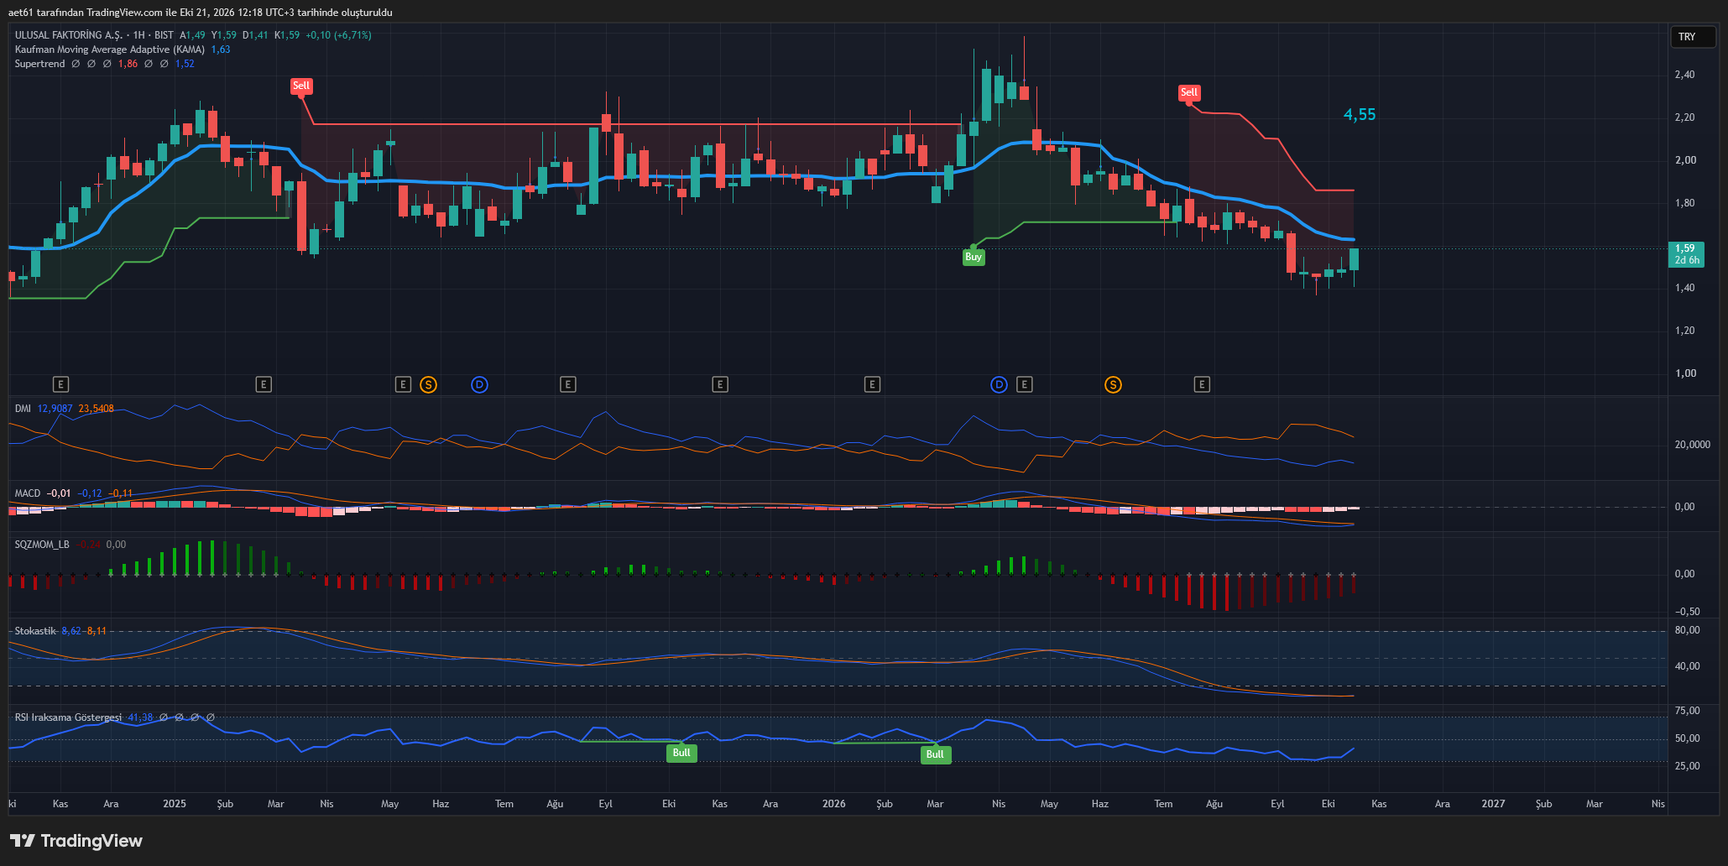The width and height of the screenshot is (1728, 866).
Task: Click the second green Bull divergence label
Action: pyautogui.click(x=935, y=754)
